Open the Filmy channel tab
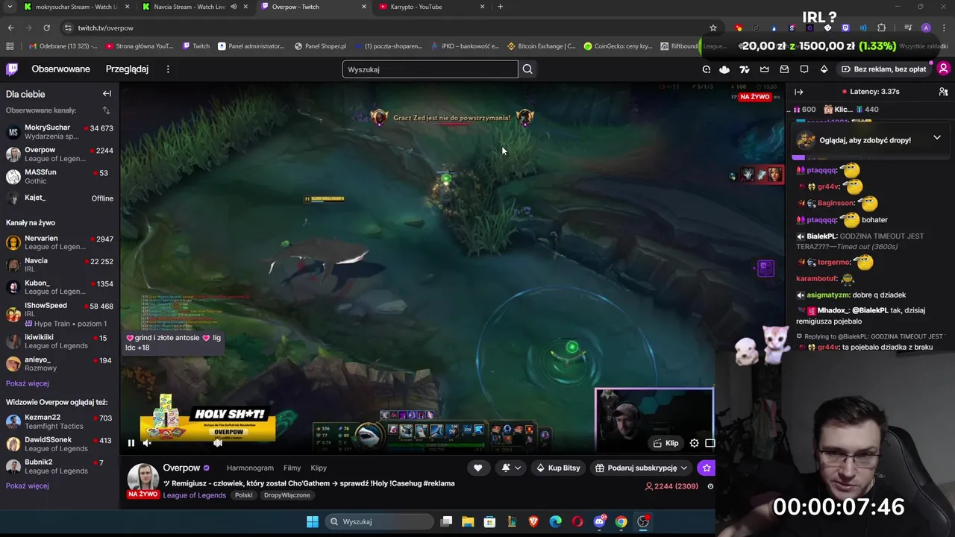This screenshot has height=537, width=955. (x=292, y=468)
